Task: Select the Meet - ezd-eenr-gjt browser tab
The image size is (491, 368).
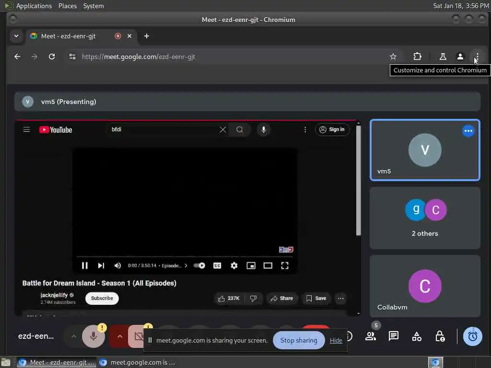Action: 82,36
